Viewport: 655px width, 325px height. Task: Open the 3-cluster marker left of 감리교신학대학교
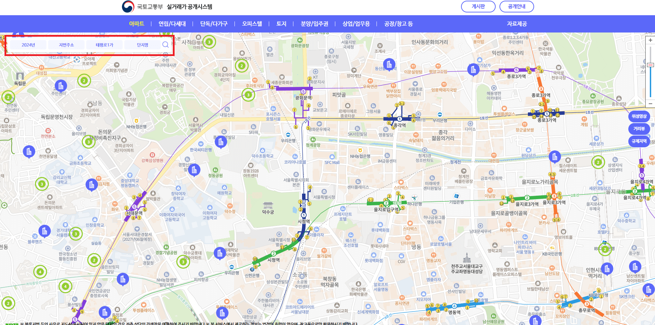click(42, 184)
